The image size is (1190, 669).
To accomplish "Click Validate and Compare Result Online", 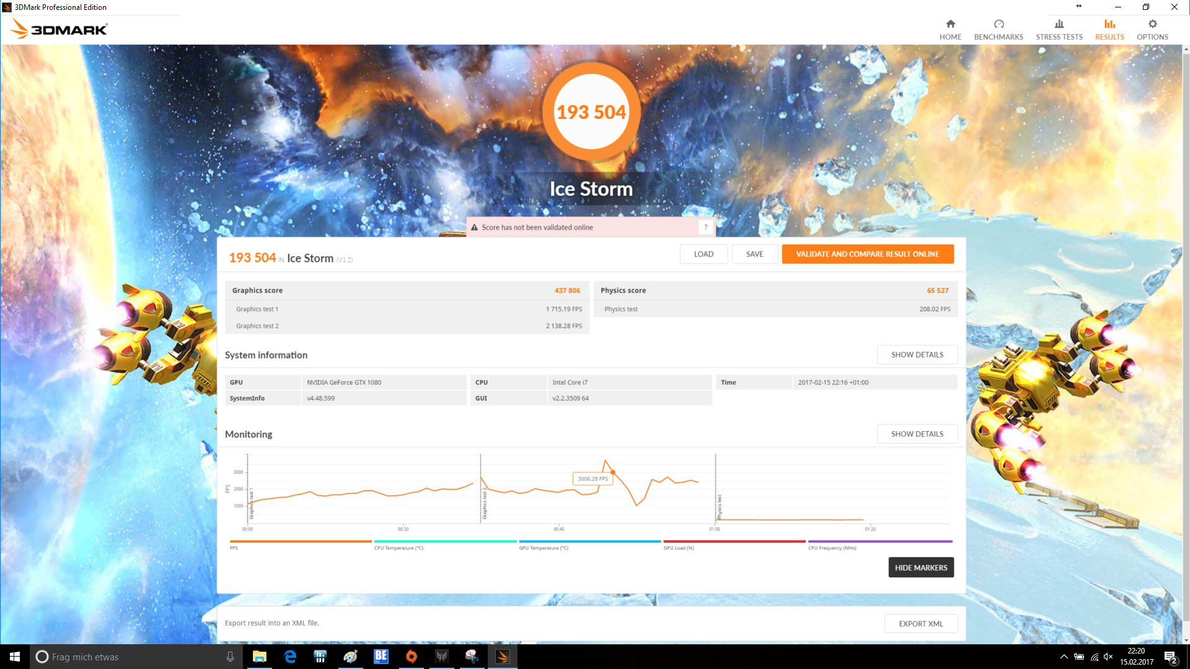I will (x=867, y=254).
